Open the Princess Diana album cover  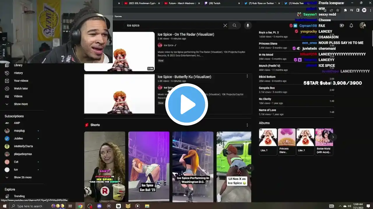(287, 137)
